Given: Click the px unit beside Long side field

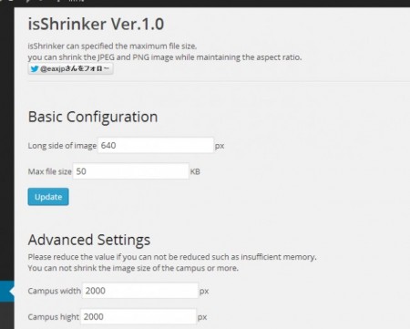Looking at the screenshot, I should (x=220, y=146).
